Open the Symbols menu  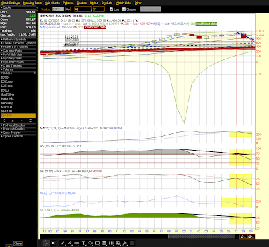coord(107,3)
